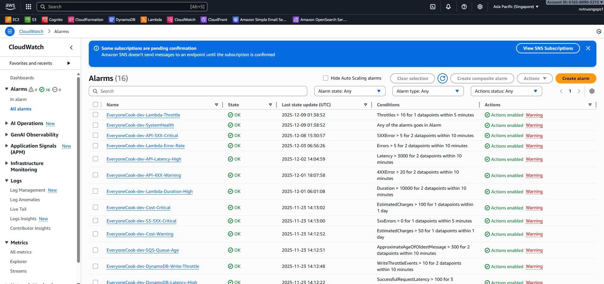Check the EveryoneCook-dev-Cost-Critical row checkbox
Image resolution: width=604 pixels, height=284 pixels.
(x=95, y=207)
